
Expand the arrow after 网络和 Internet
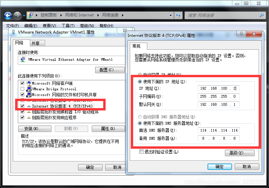[98, 15]
